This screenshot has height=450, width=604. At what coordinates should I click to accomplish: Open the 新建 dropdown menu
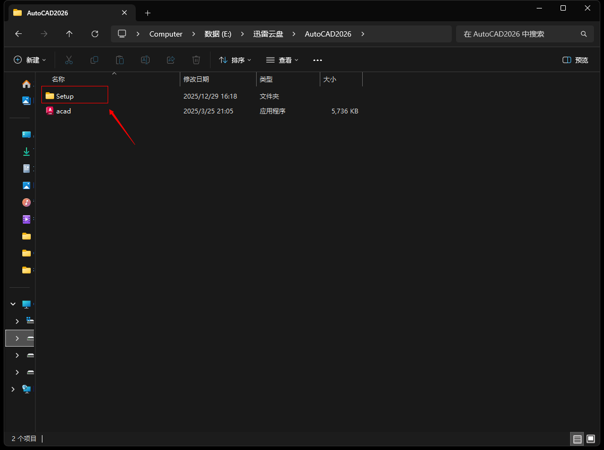[30, 60]
